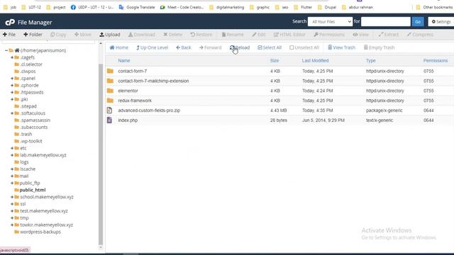Expand the .cphorde folder tree node
Screen dimensions: 454x255
tap(12, 85)
